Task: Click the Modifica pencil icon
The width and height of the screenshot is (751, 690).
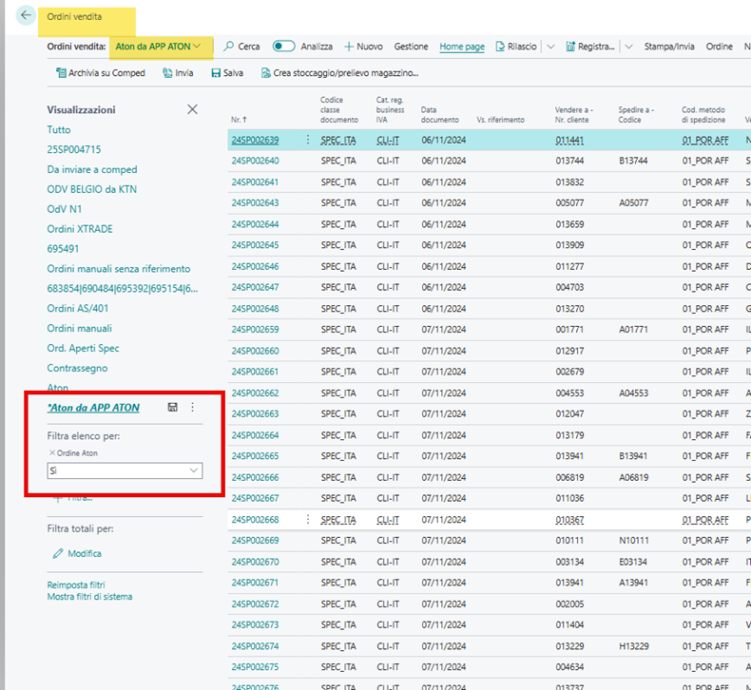Action: [58, 553]
